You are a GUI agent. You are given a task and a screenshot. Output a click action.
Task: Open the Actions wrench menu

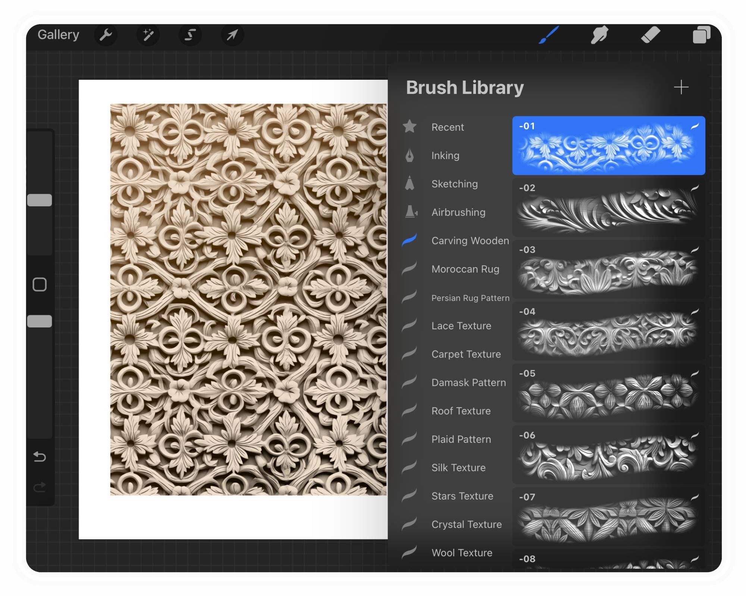[106, 35]
